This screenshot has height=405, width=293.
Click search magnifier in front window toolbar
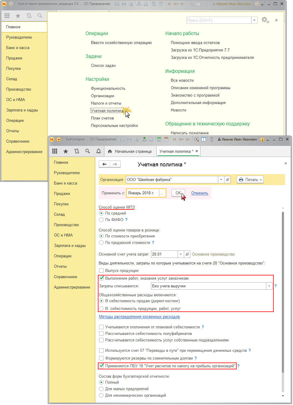(87, 151)
